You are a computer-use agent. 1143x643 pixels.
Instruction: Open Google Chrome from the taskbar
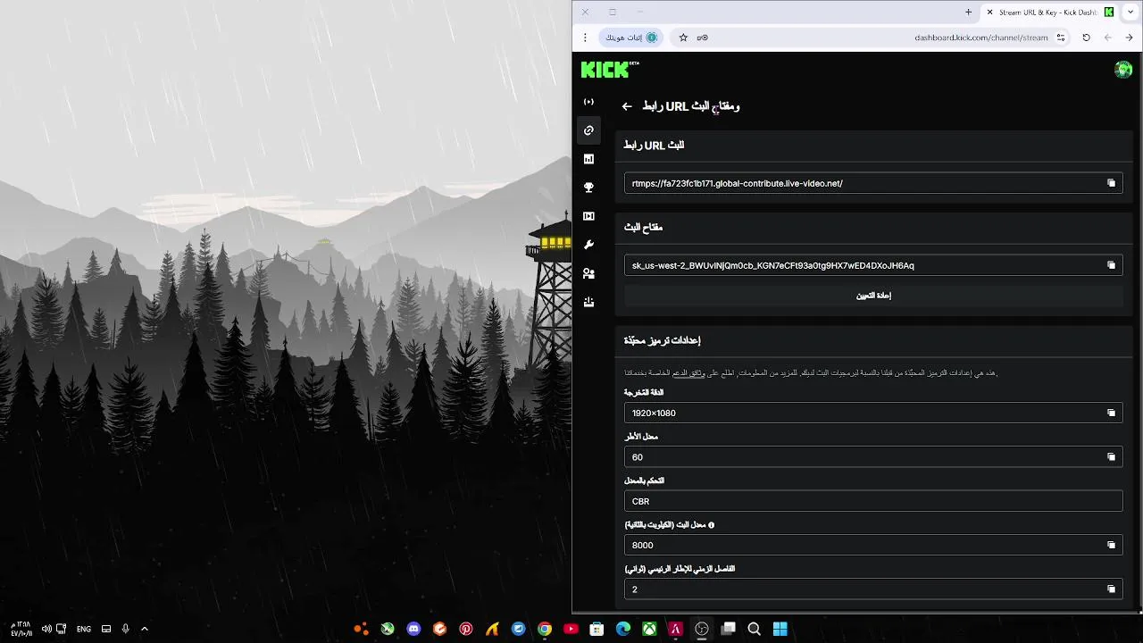click(545, 629)
